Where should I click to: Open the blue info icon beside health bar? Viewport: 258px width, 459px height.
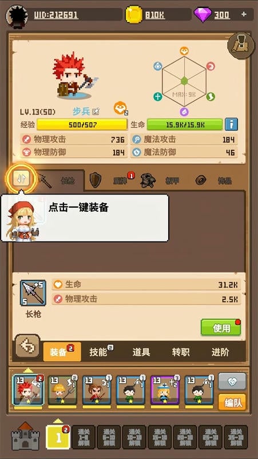tap(231, 125)
